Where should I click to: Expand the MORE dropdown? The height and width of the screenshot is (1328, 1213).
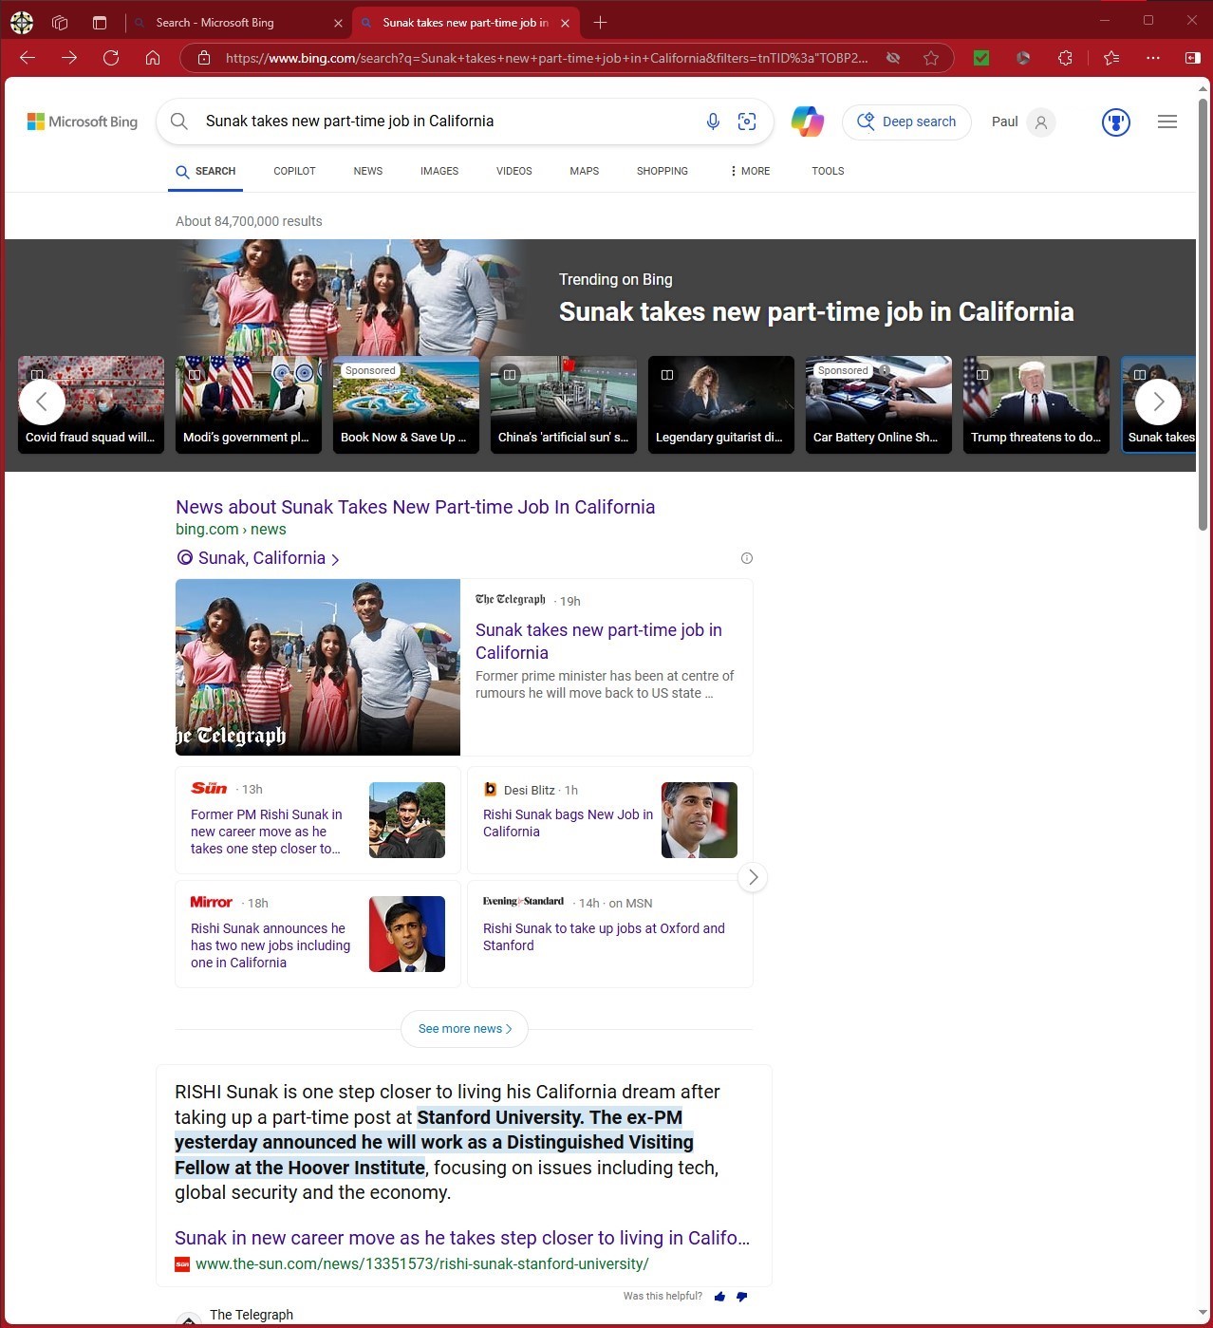[x=750, y=172]
